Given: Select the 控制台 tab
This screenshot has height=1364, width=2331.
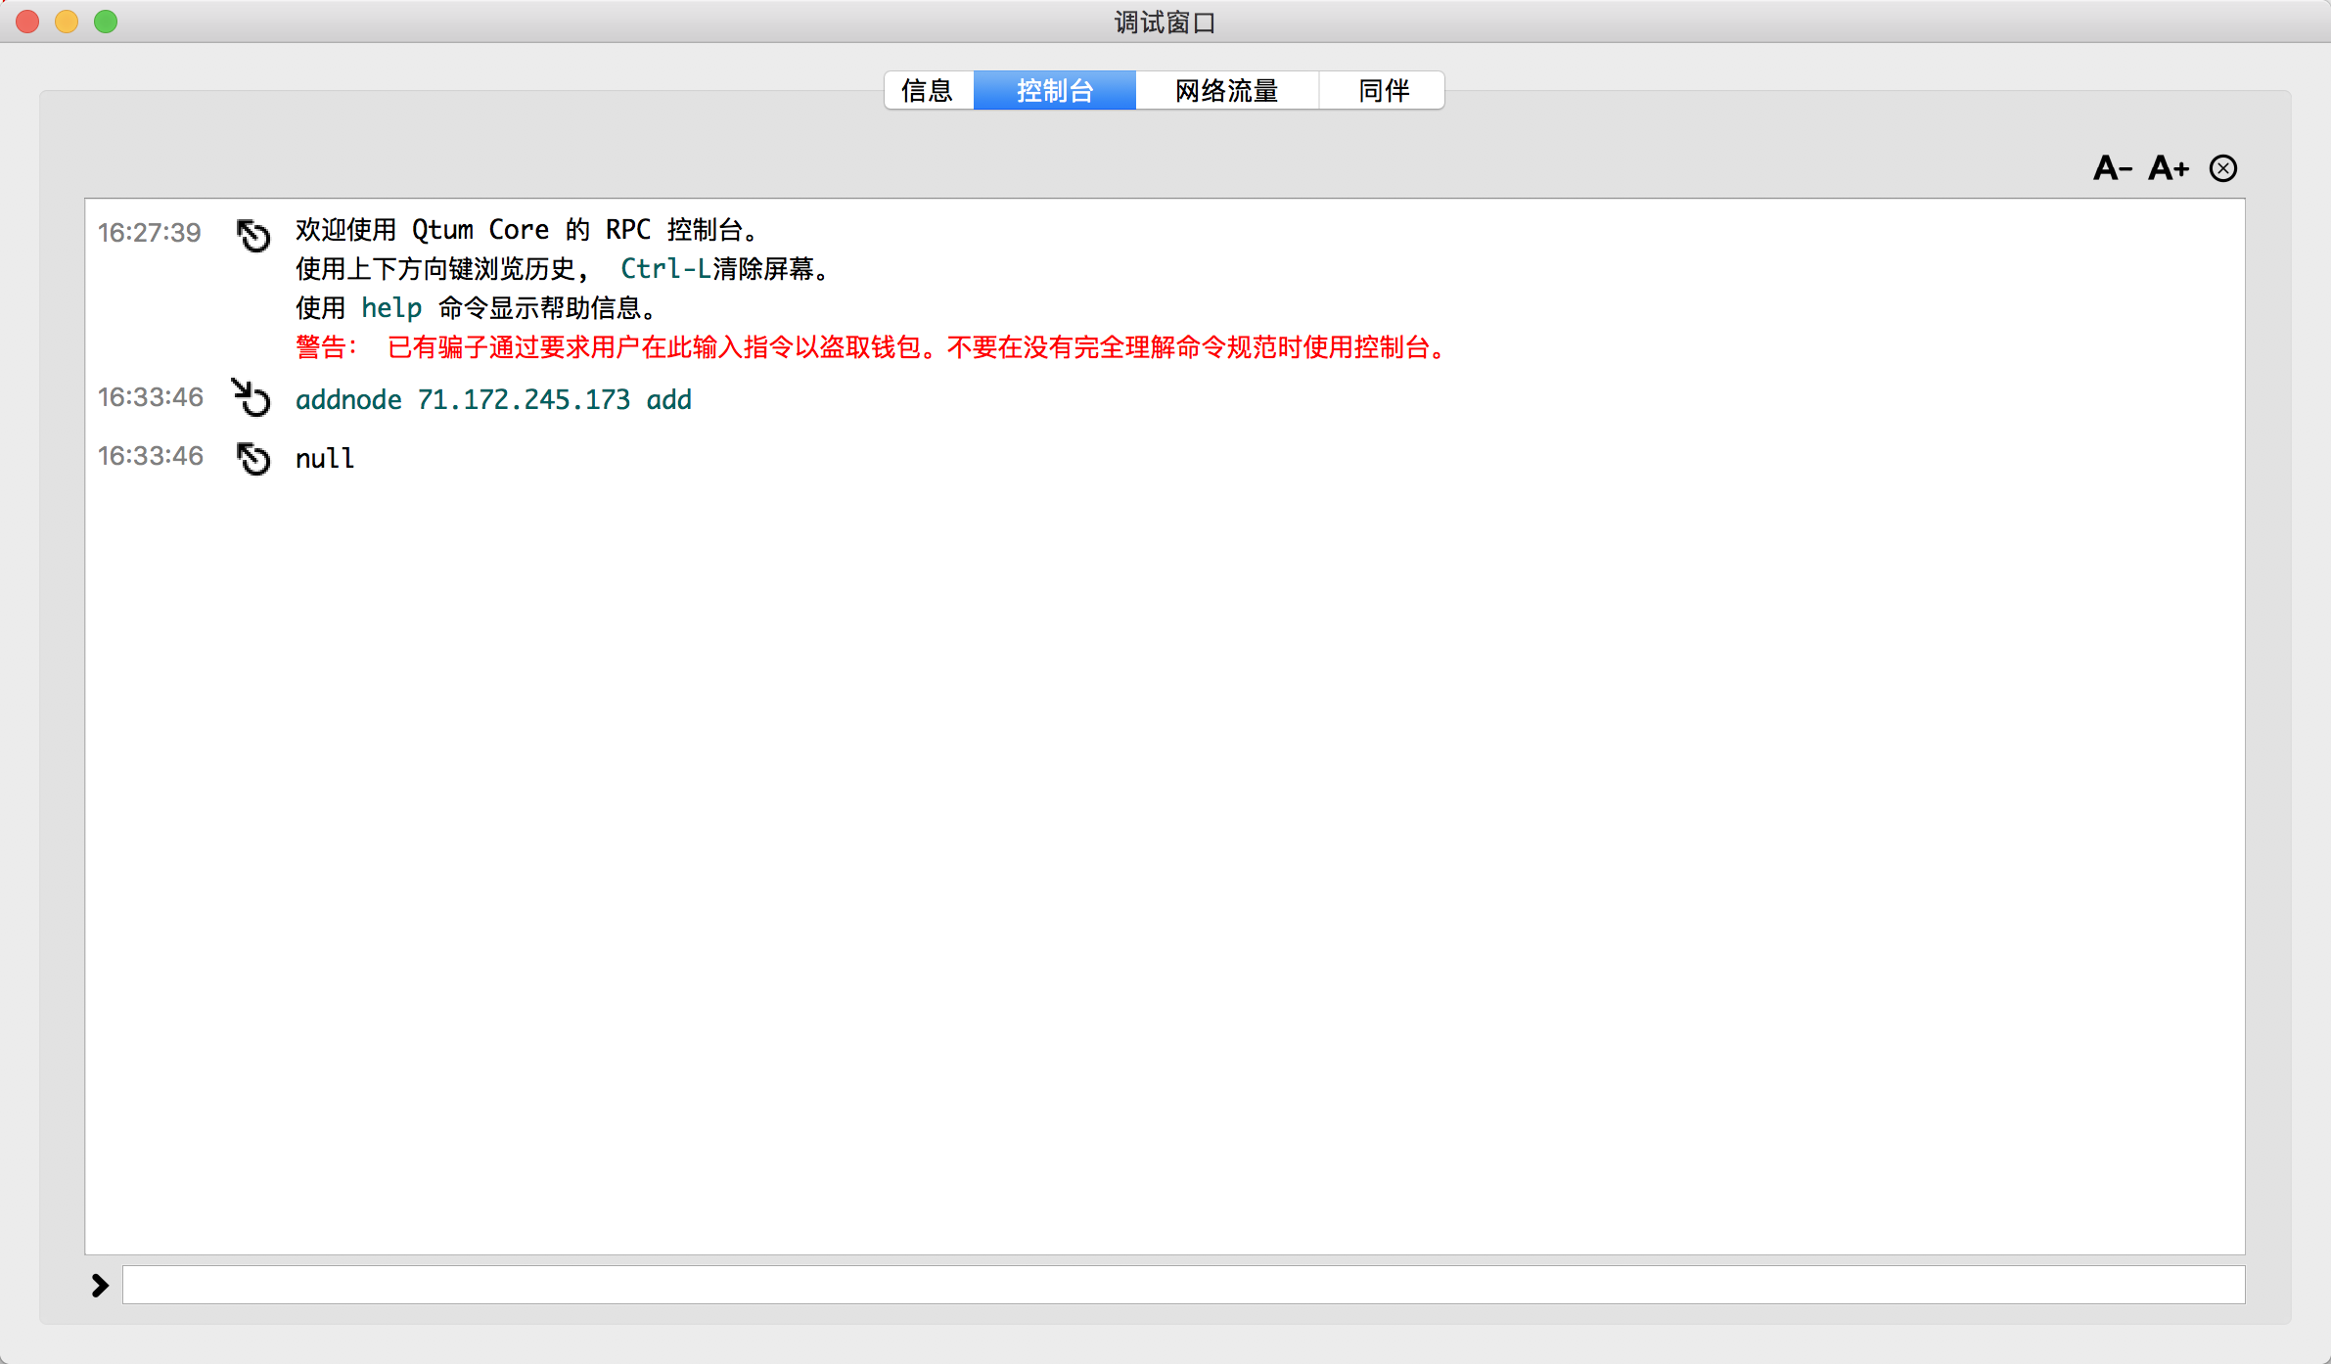Looking at the screenshot, I should pyautogui.click(x=1054, y=90).
